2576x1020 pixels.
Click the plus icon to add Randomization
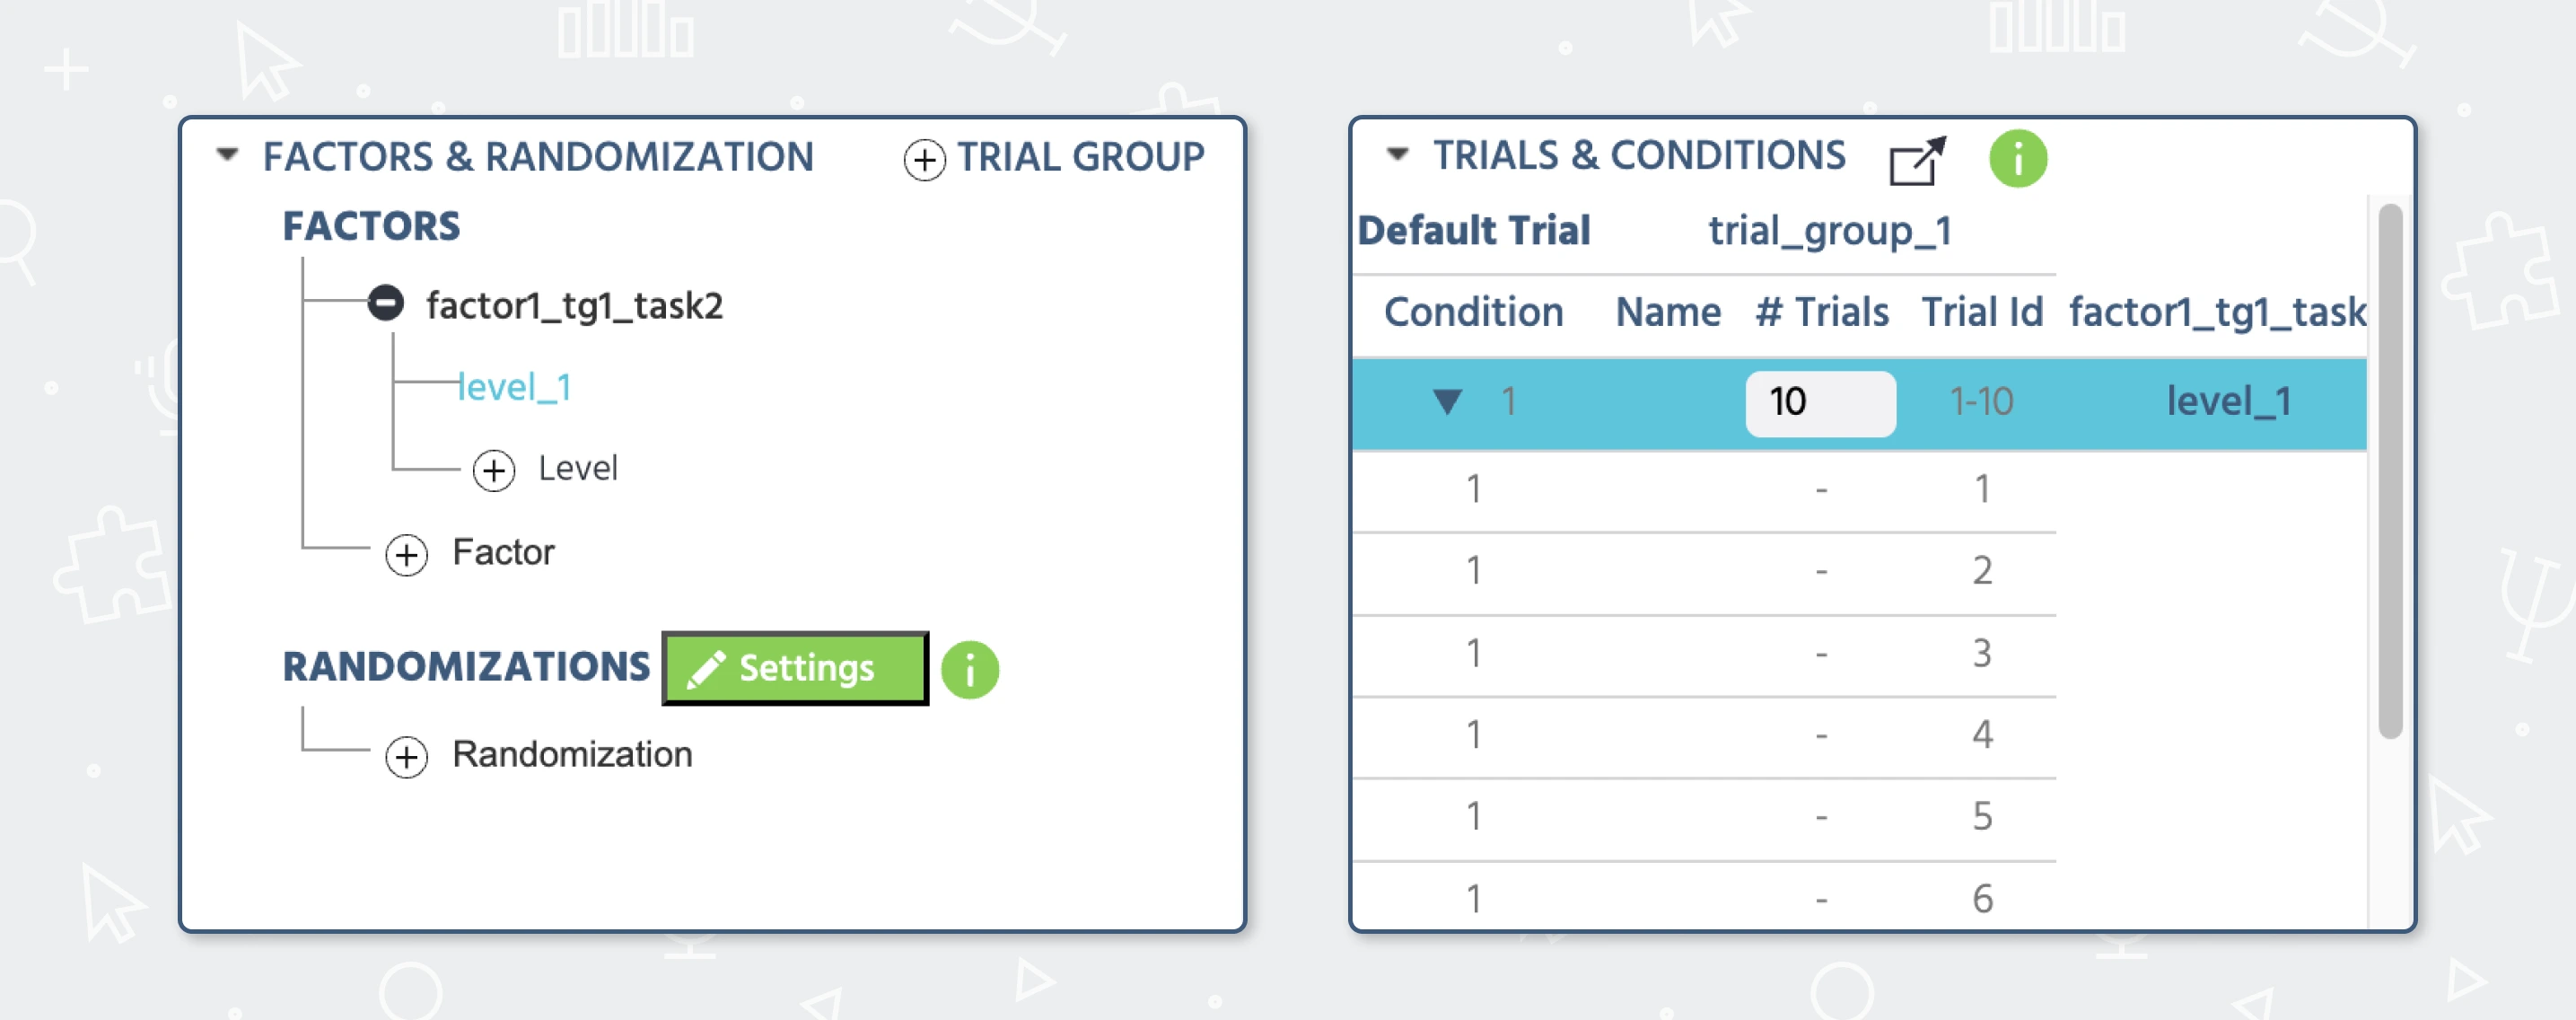[x=406, y=757]
